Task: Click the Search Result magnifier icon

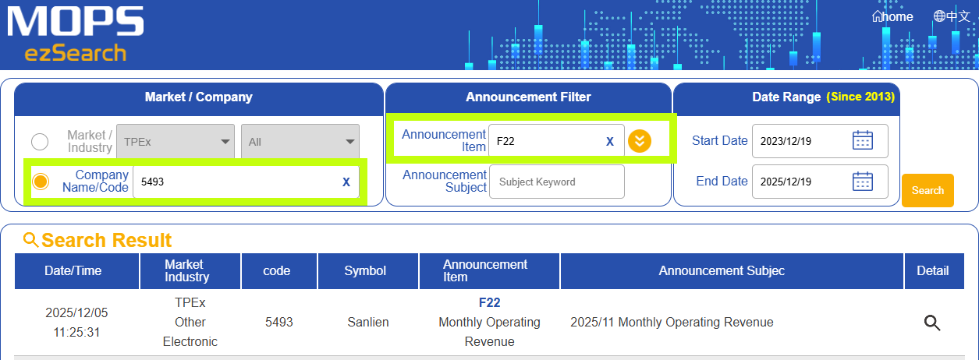Action: (x=31, y=240)
